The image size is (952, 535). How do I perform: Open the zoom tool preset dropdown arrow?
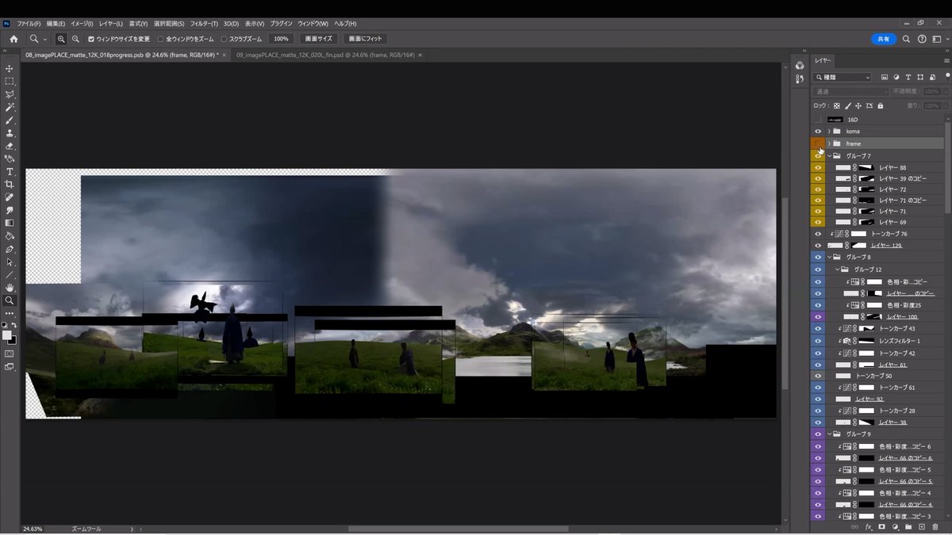click(x=44, y=39)
